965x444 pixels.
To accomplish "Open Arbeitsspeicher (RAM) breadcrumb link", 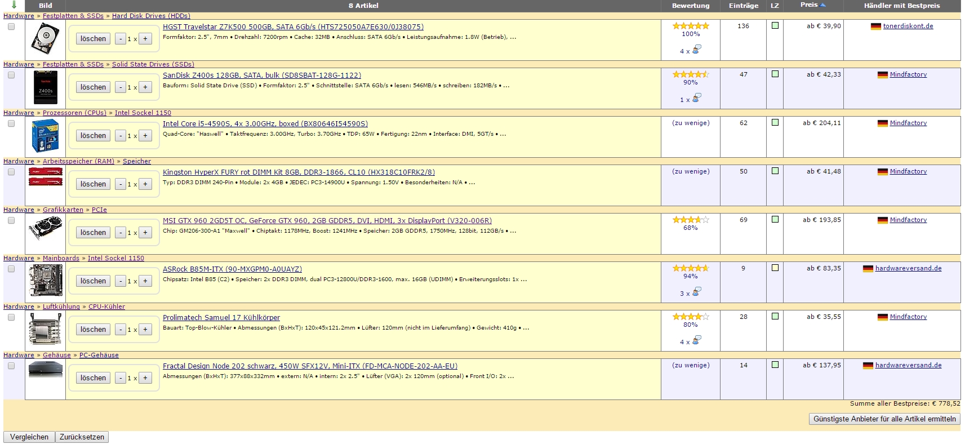I will pos(78,162).
